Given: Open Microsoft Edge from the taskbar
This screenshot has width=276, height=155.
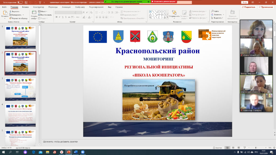Looking at the screenshot, I should point(33,152).
